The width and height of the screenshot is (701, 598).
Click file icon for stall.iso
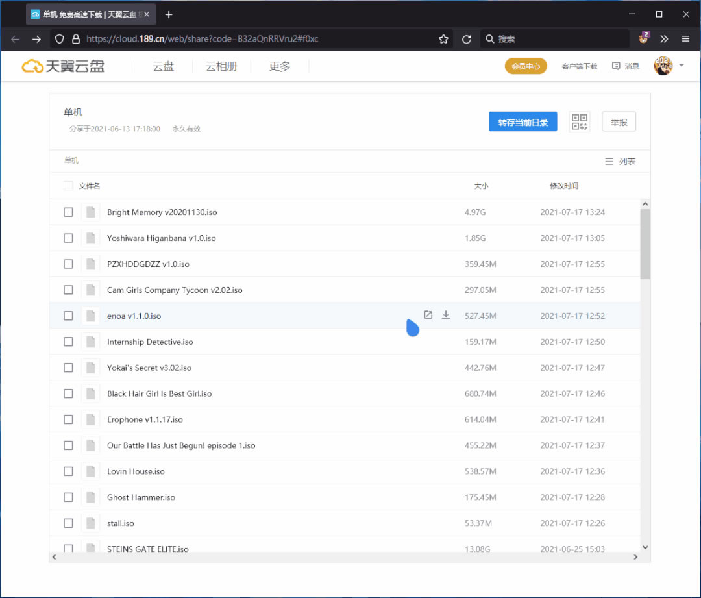tap(91, 523)
